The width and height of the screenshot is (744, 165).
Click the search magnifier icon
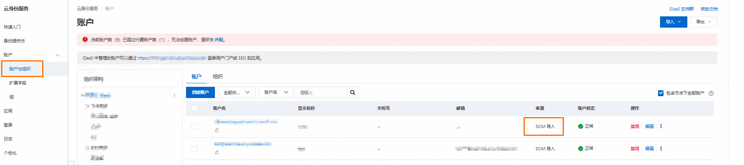(x=352, y=93)
